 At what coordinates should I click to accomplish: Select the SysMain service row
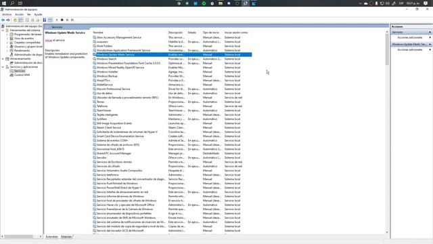click(173, 119)
